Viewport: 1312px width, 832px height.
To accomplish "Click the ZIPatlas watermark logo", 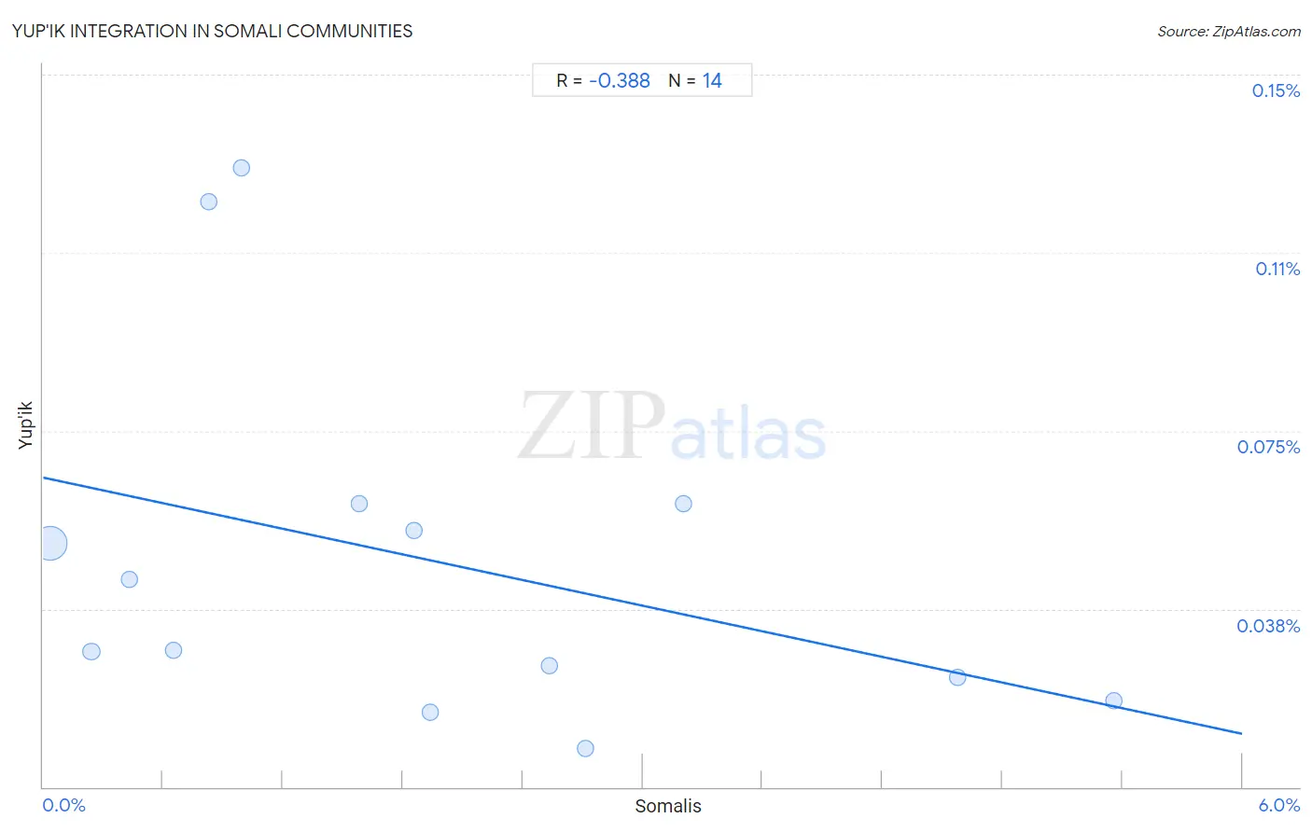I will [672, 427].
